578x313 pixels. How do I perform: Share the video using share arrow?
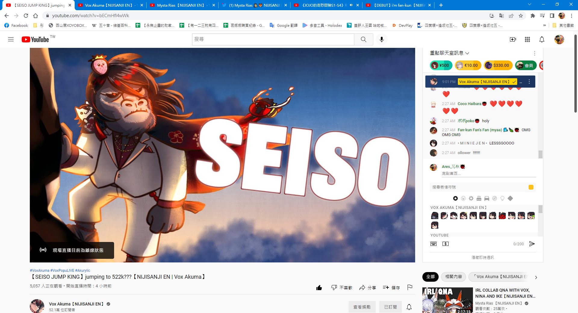point(368,288)
